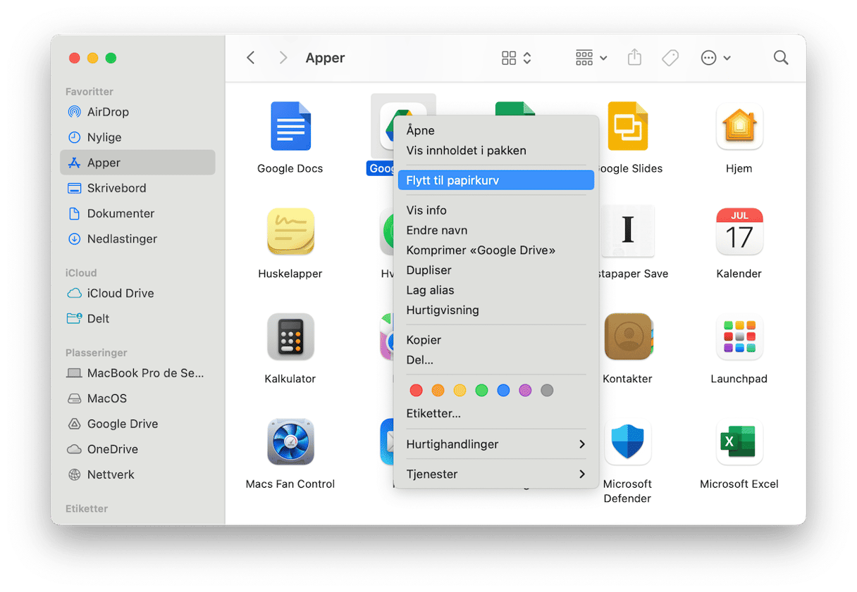Select the Macs Fan Control icon
This screenshot has height=592, width=857.
pyautogui.click(x=290, y=442)
